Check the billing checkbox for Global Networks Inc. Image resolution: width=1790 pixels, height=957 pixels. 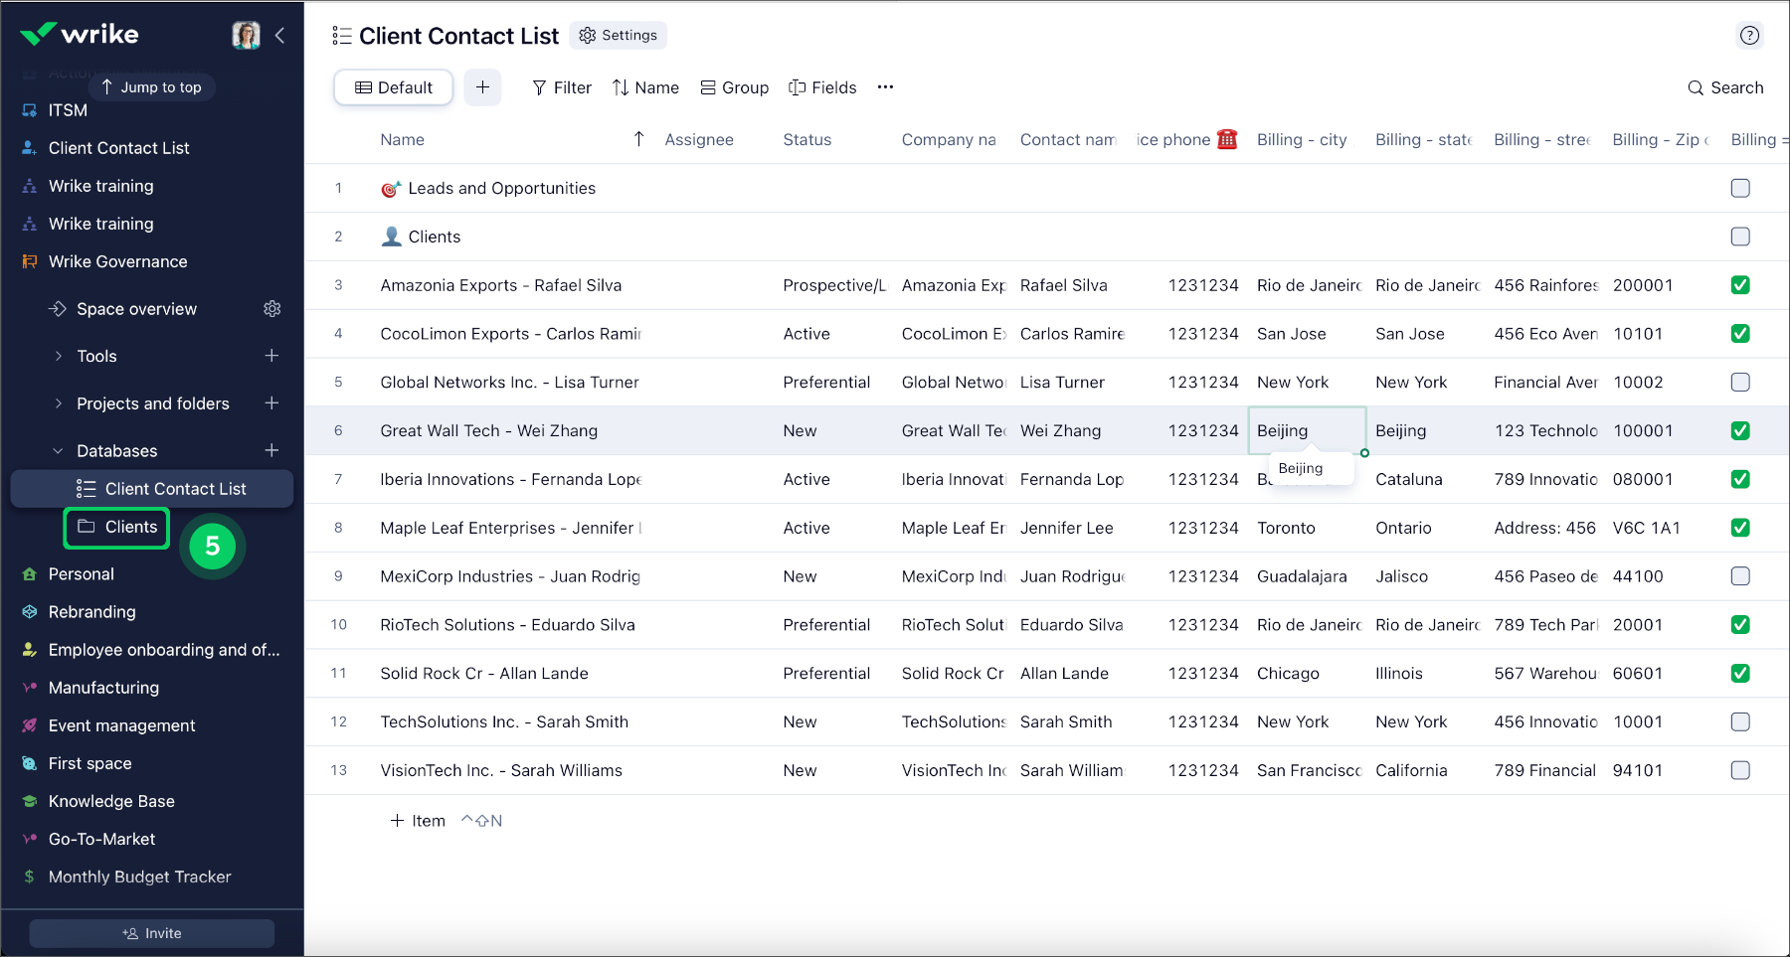coord(1740,382)
